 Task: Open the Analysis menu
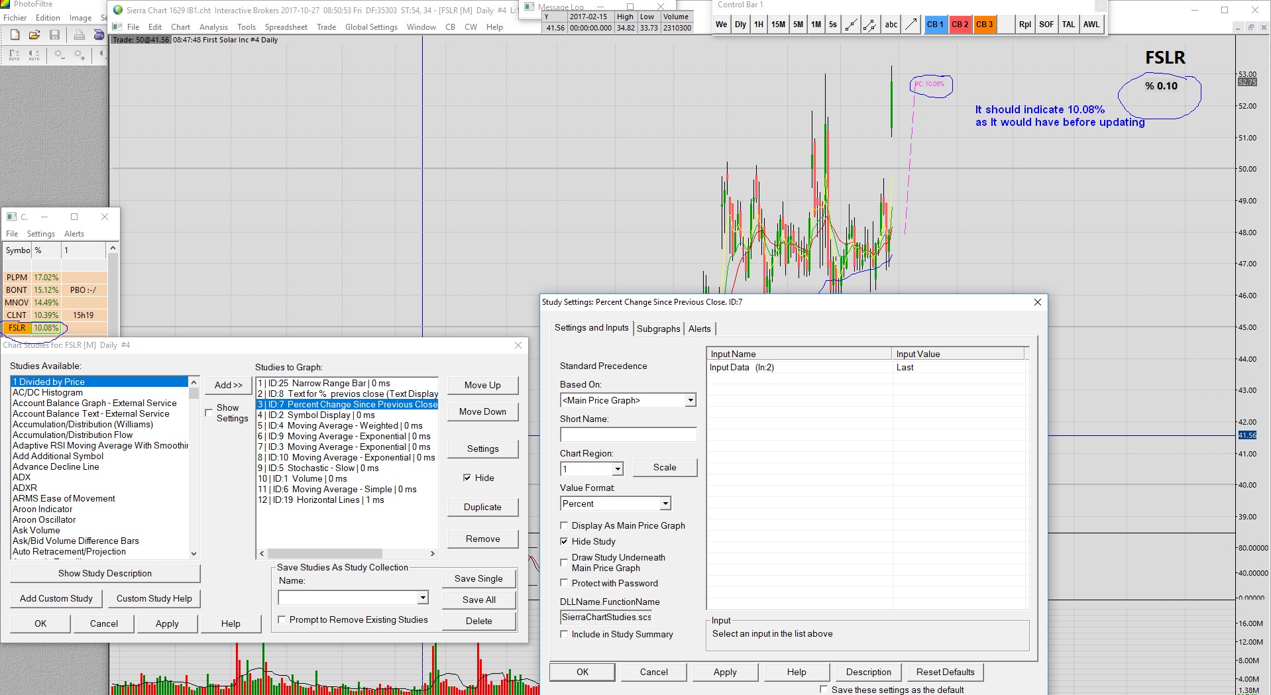[x=213, y=27]
